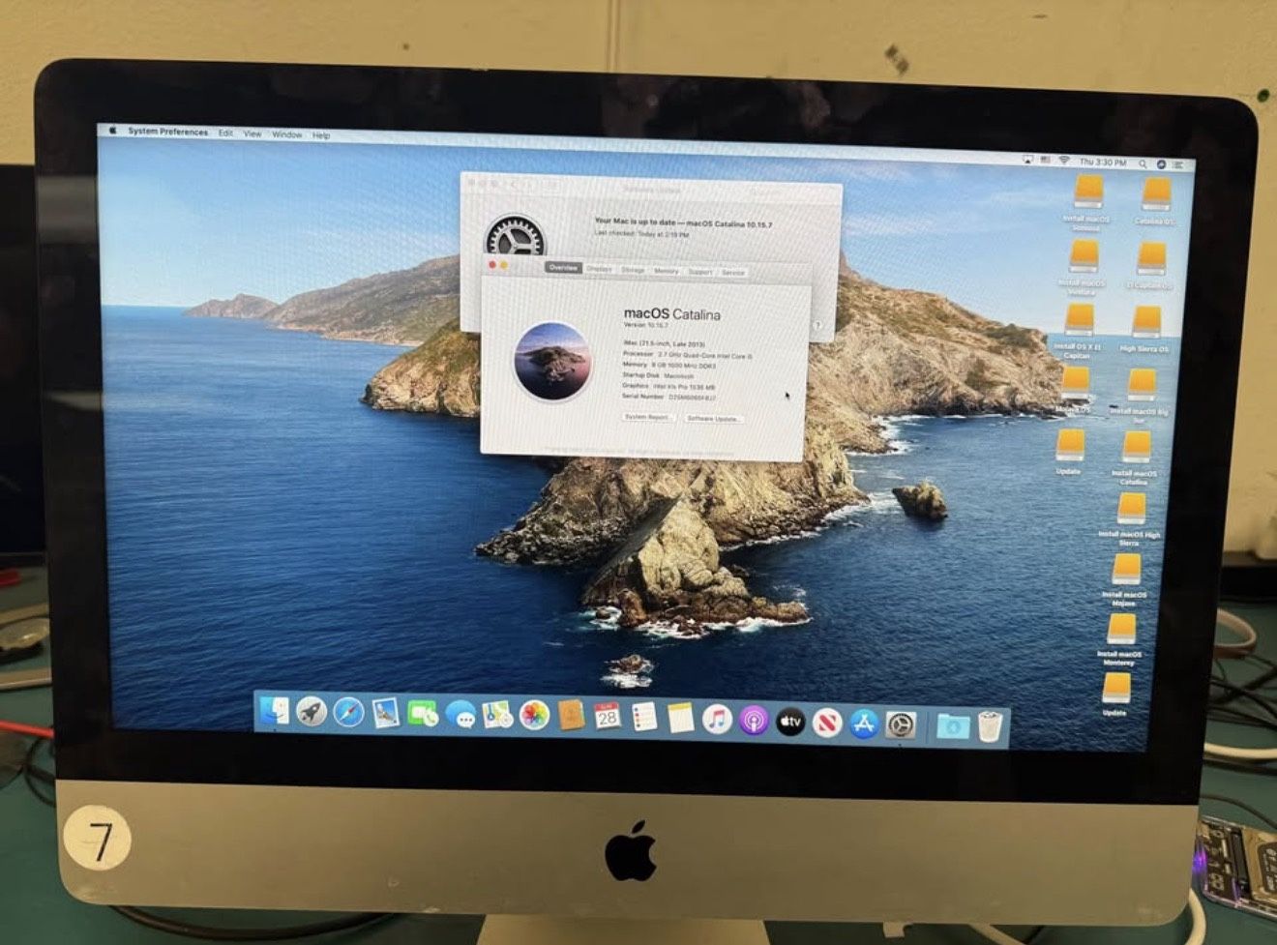Click the Wi-Fi icon in the menu bar
The image size is (1277, 945).
pyautogui.click(x=1064, y=162)
